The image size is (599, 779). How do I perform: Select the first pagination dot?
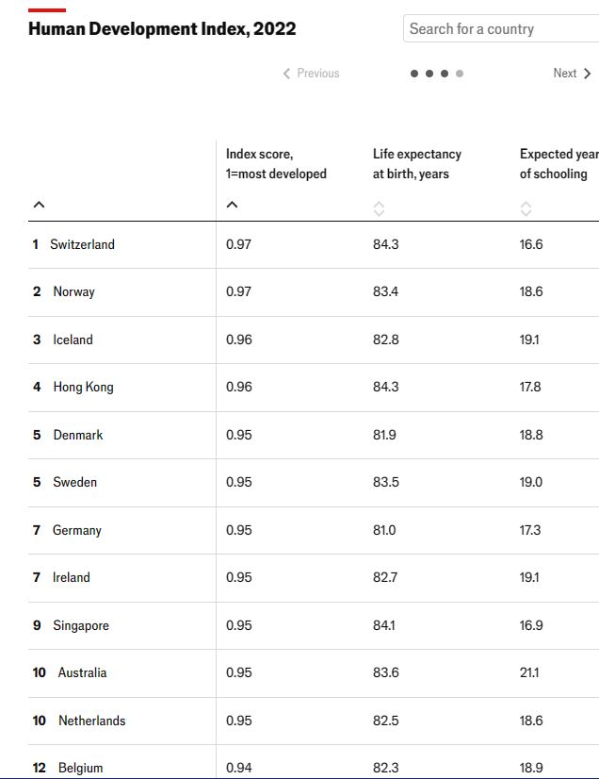[414, 74]
